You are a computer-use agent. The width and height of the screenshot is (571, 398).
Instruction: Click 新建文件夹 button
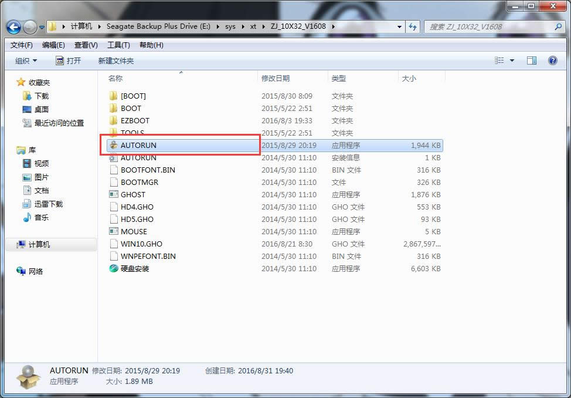pos(116,61)
